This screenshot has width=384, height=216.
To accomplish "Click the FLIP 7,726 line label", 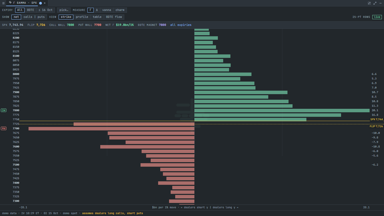I will [x=376, y=126].
